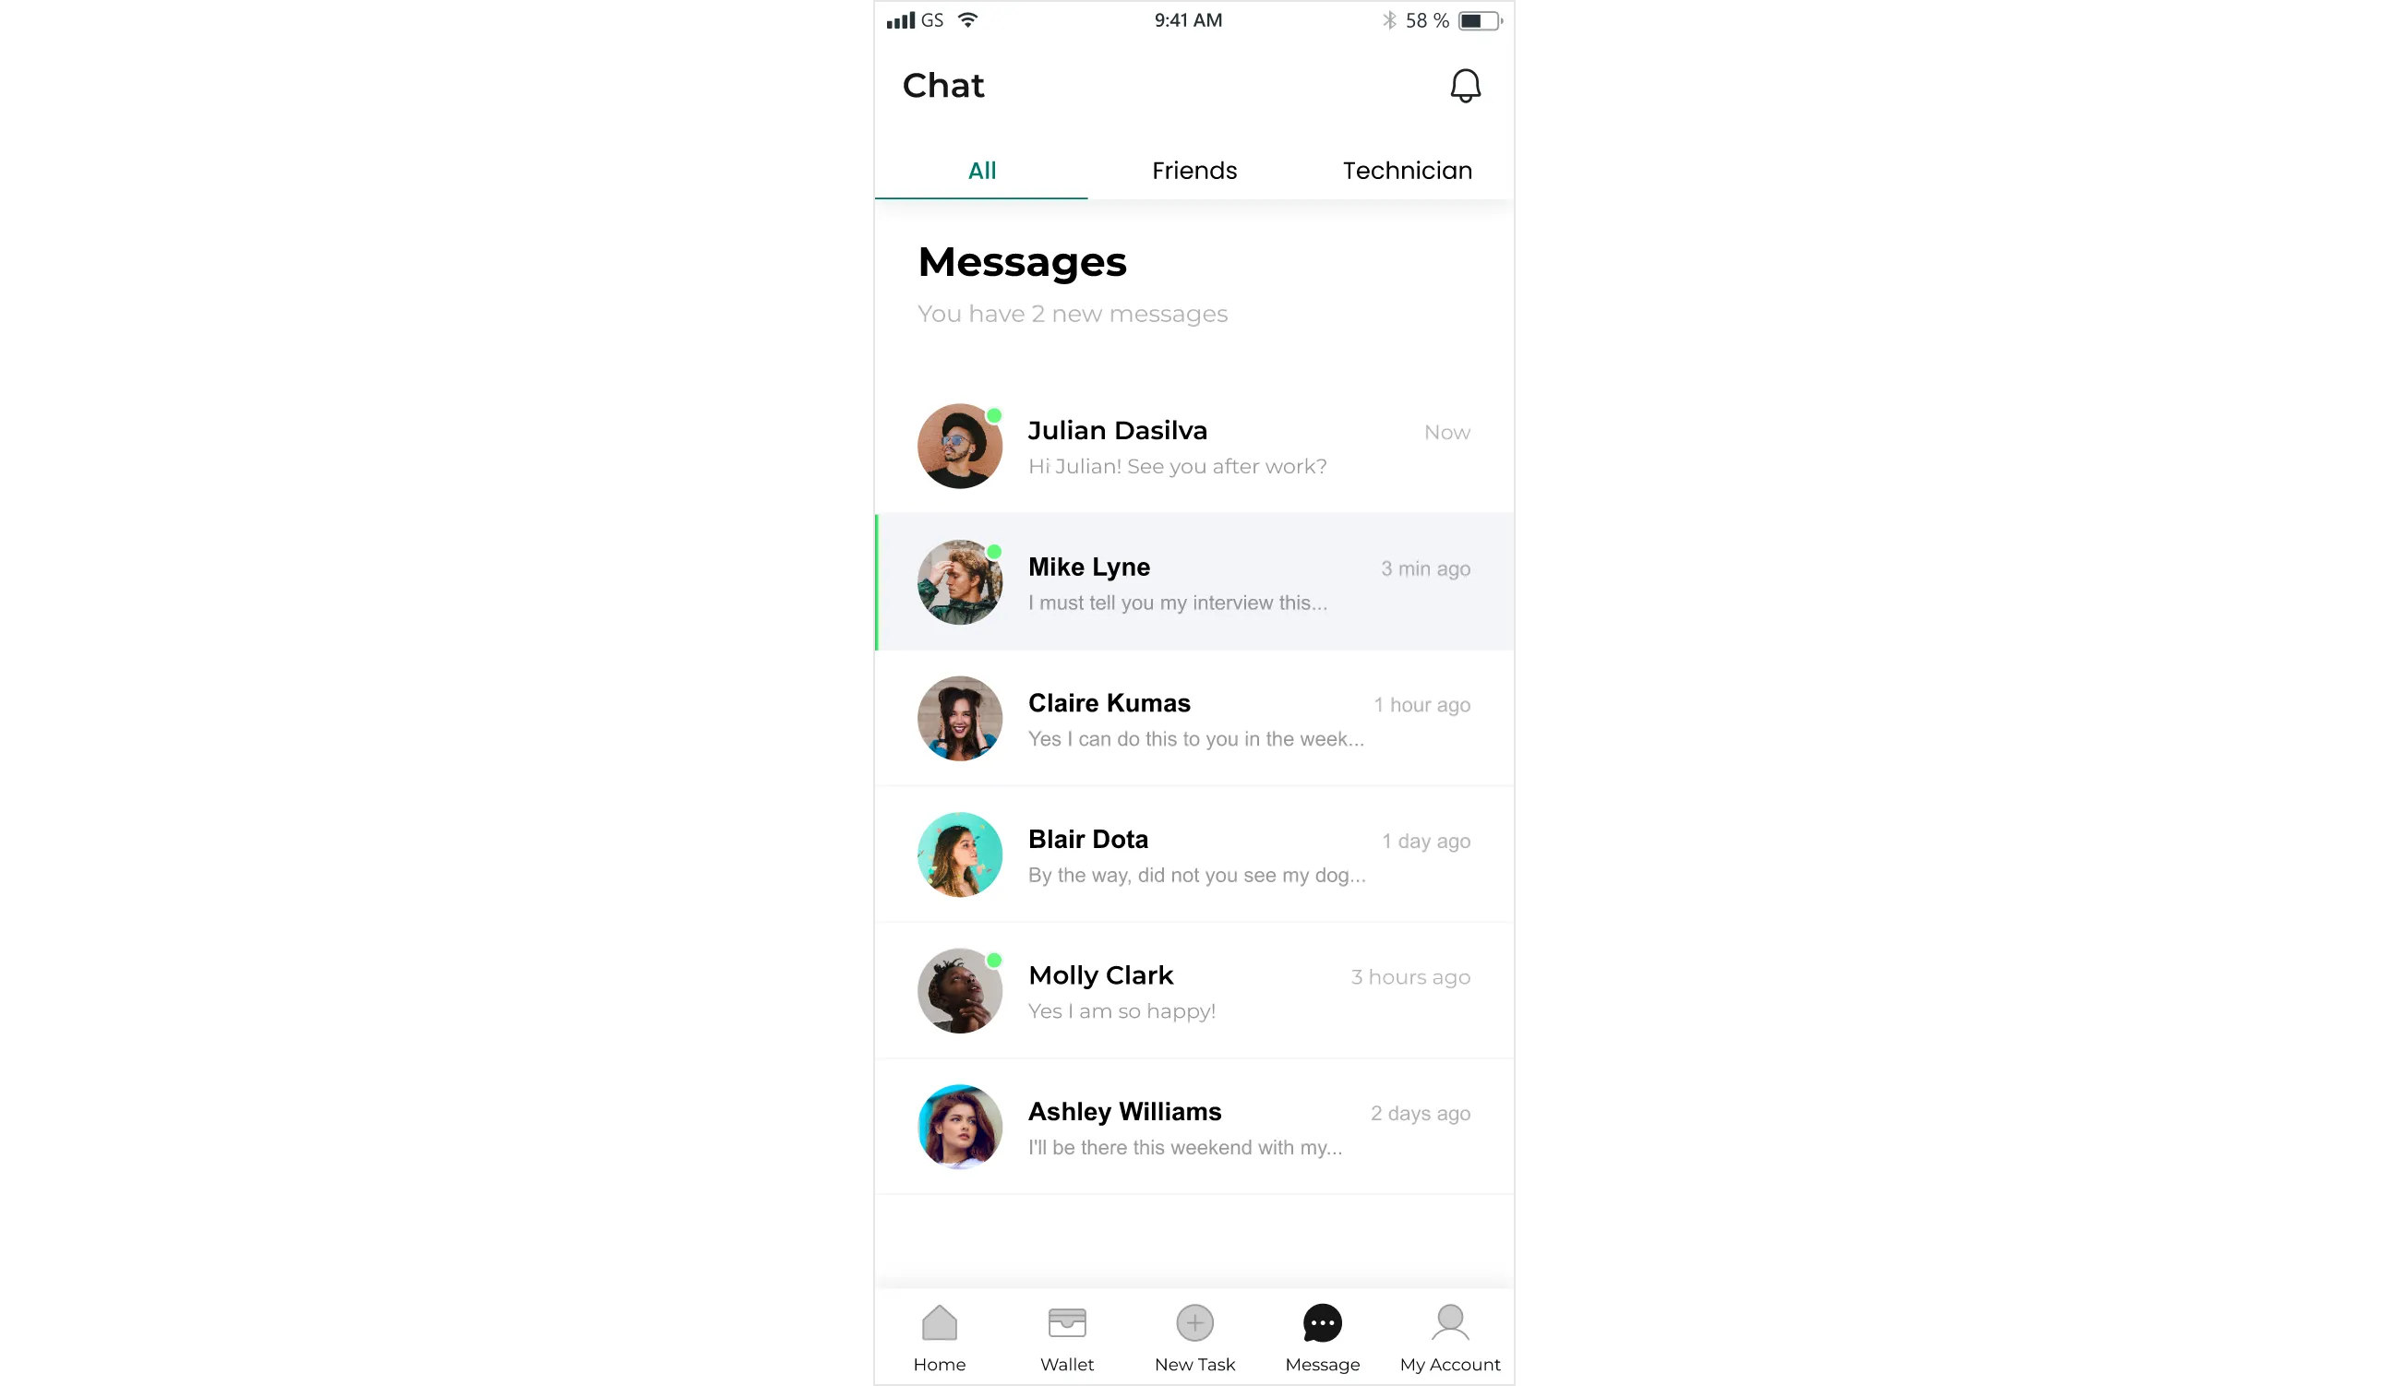The height and width of the screenshot is (1386, 2387).
Task: Open My Account tab in bottom bar
Action: [x=1450, y=1336]
